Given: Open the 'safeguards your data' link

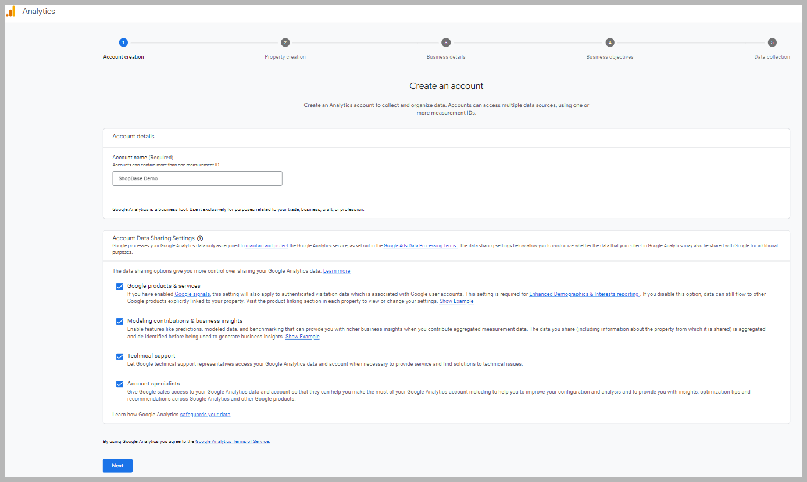Looking at the screenshot, I should click(205, 415).
